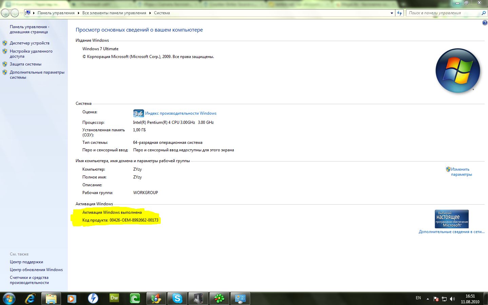Screen dimensions: 488x305
Task: Click the search magnifier icon
Action: (x=484, y=13)
